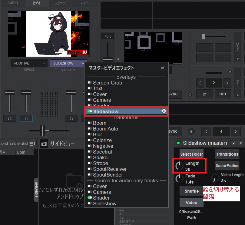Click the Fade knob set to 1.4s
Image resolution: width=245 pixels, height=225 pixels.
tap(179, 179)
